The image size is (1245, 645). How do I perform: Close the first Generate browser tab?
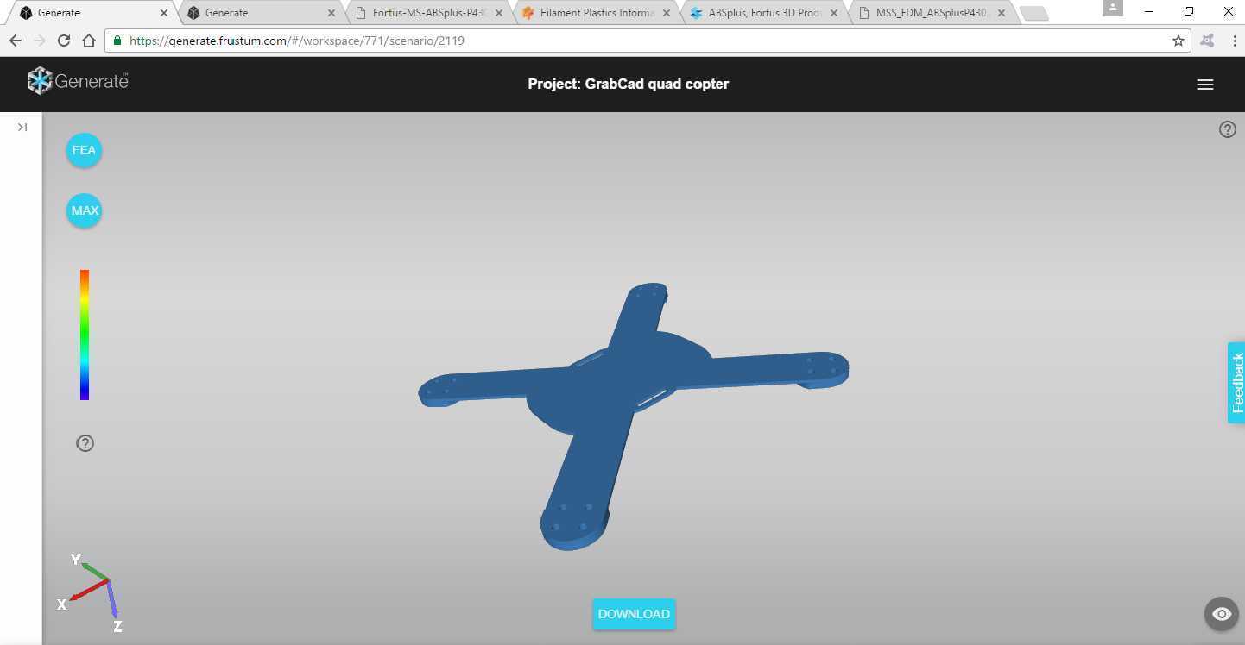164,13
